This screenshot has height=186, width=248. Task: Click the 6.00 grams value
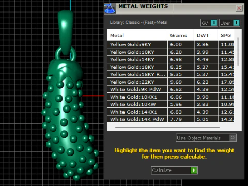pyautogui.click(x=176, y=44)
